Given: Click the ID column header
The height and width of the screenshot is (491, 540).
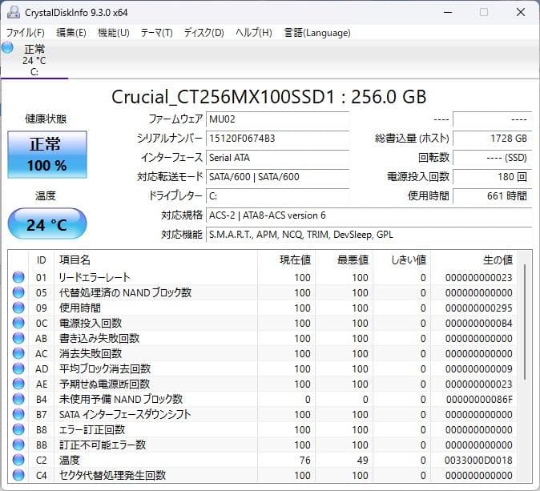Looking at the screenshot, I should (x=42, y=260).
